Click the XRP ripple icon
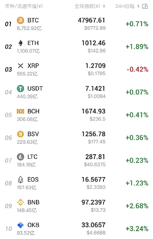 [x=21, y=66]
